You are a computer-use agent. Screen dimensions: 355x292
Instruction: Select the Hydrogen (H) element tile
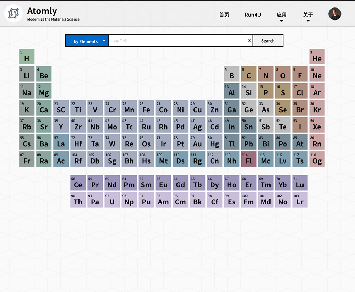[27, 57]
